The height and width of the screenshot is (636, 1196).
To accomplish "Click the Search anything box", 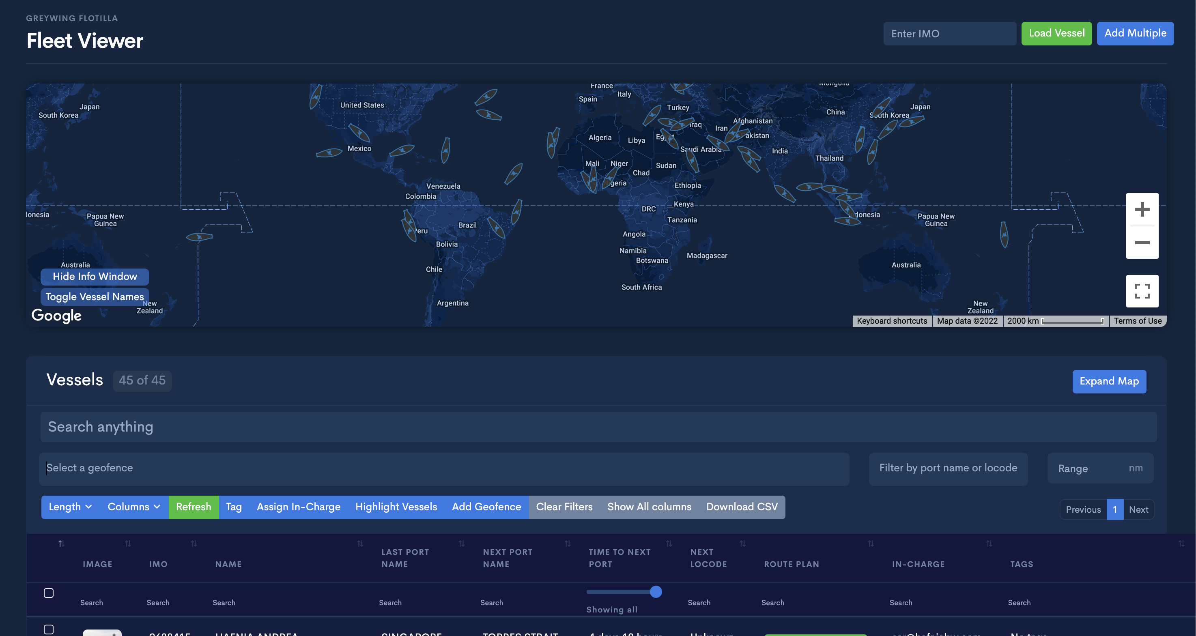I will [x=598, y=427].
